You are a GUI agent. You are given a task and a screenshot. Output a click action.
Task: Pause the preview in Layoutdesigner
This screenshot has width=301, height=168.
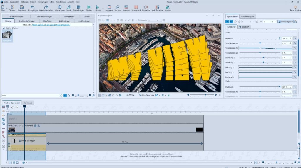[99, 95]
